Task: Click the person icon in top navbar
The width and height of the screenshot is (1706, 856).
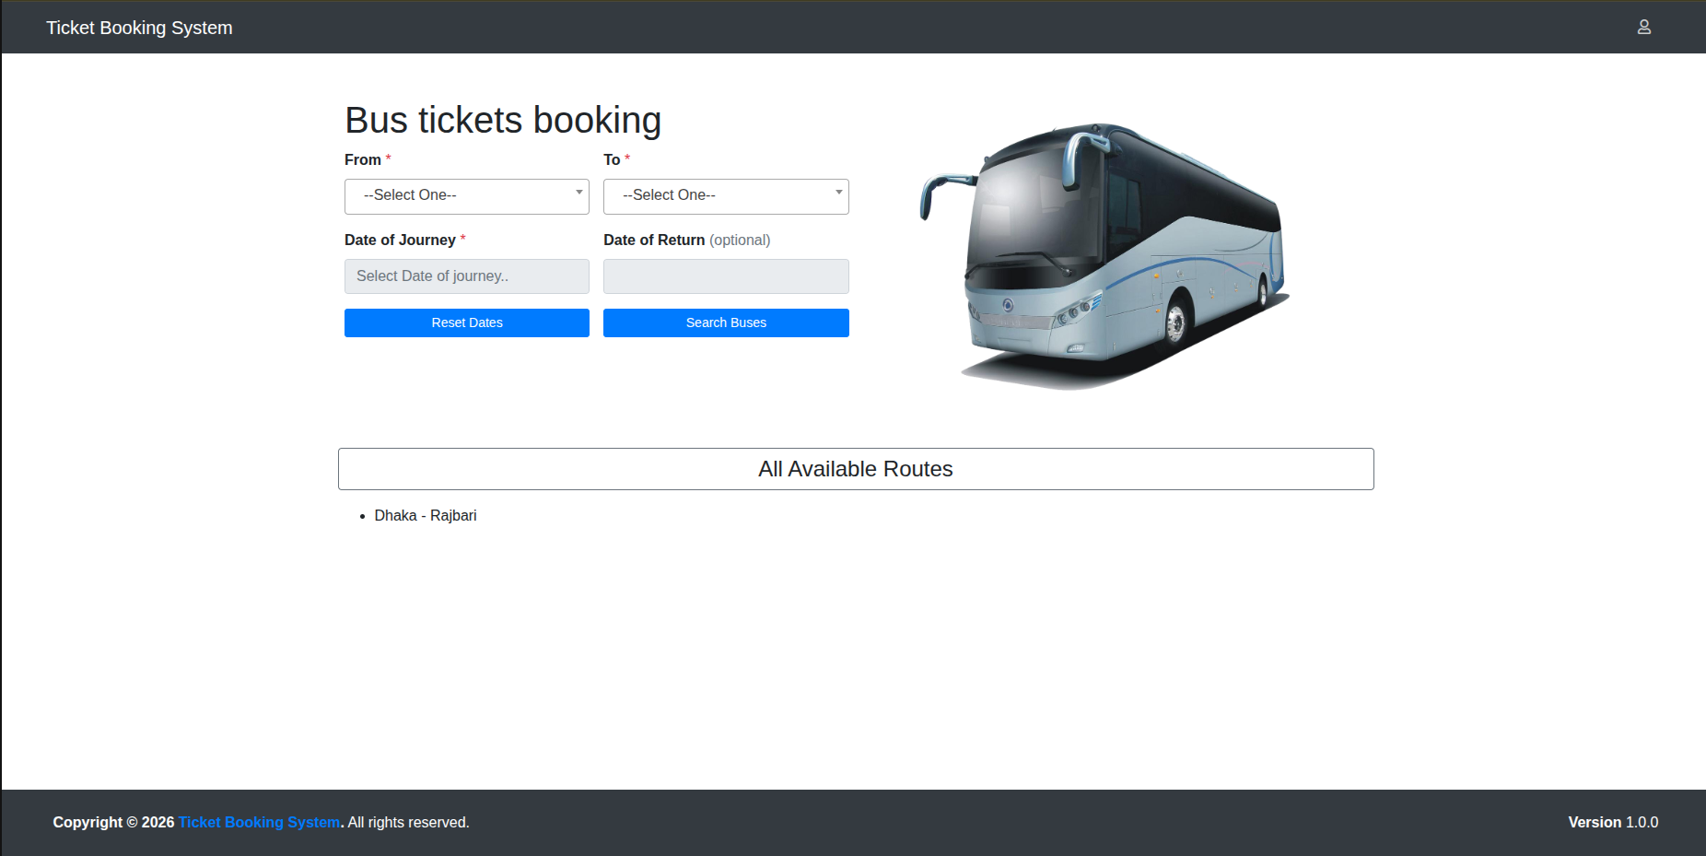Action: click(x=1644, y=27)
